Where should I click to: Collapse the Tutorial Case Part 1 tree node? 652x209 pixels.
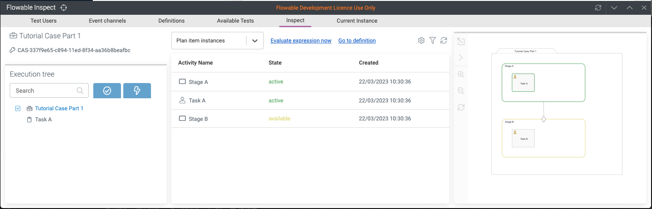[18, 108]
